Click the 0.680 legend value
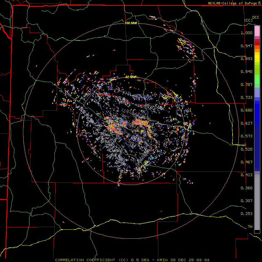262x262 pixels. tap(247, 110)
